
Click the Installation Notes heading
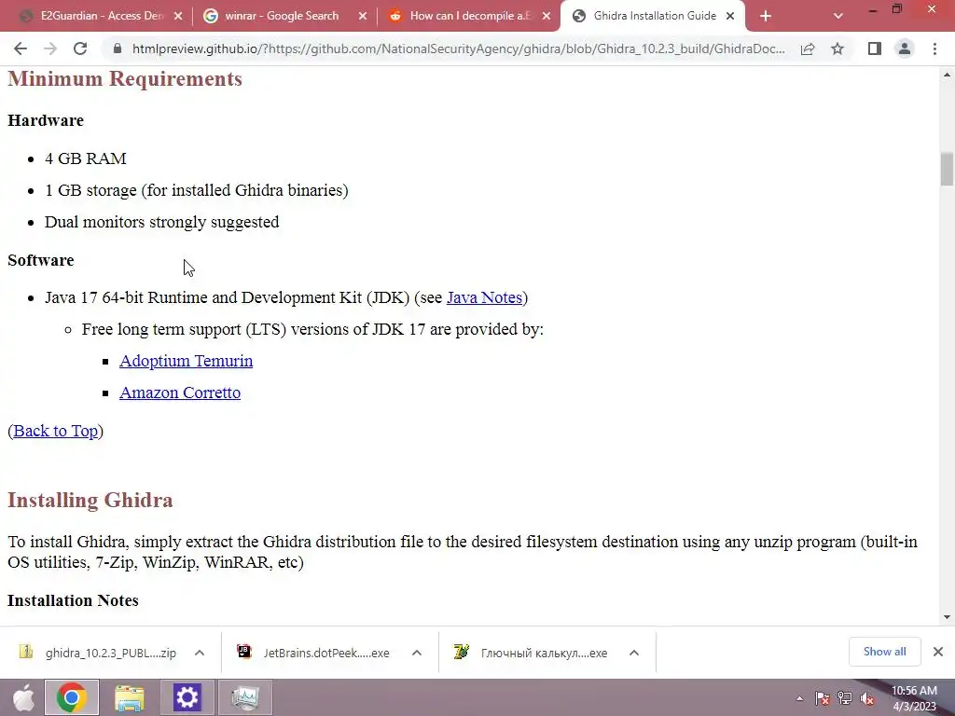(x=73, y=600)
